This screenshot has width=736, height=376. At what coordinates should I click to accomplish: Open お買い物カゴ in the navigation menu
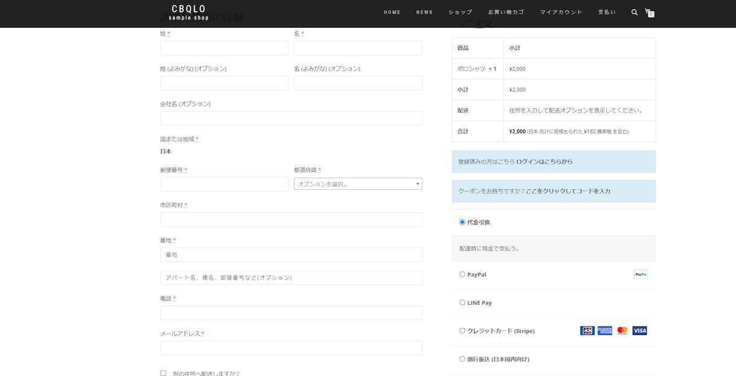pos(506,13)
